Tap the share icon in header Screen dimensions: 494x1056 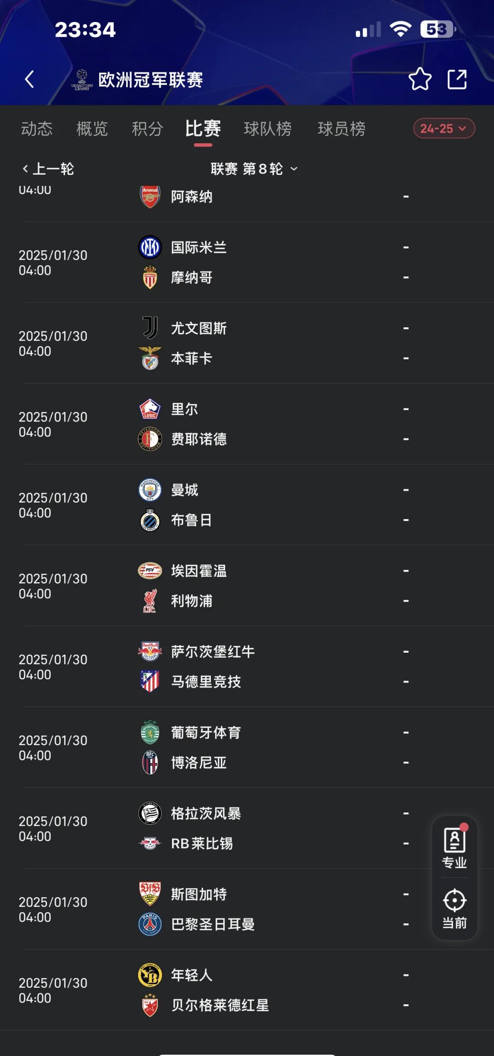click(456, 79)
